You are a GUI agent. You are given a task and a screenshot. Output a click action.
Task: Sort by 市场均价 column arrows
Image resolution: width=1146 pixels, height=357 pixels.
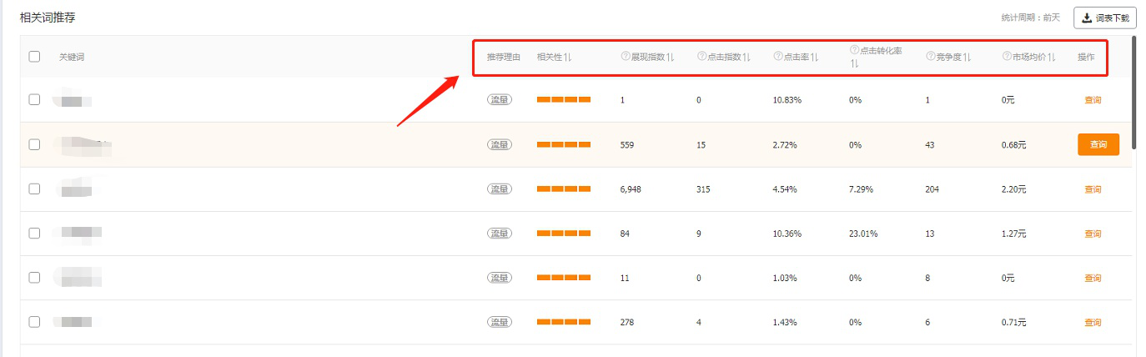tap(1053, 57)
